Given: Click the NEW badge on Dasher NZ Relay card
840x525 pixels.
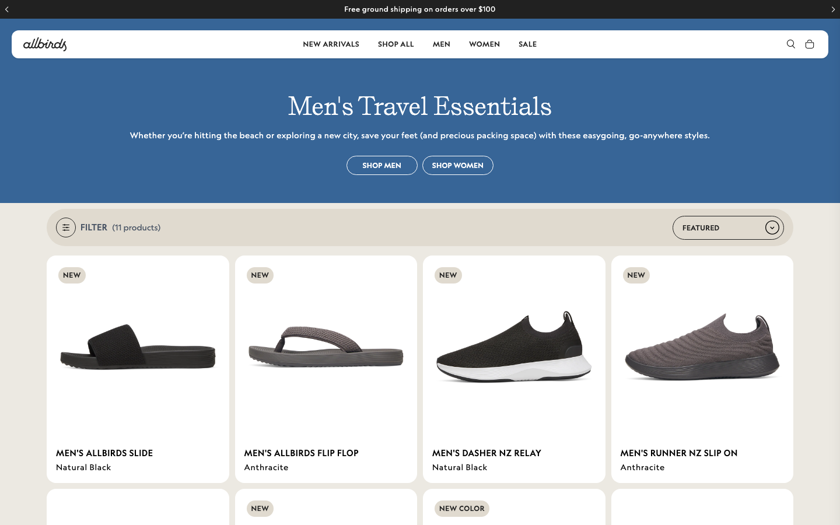Looking at the screenshot, I should 448,275.
